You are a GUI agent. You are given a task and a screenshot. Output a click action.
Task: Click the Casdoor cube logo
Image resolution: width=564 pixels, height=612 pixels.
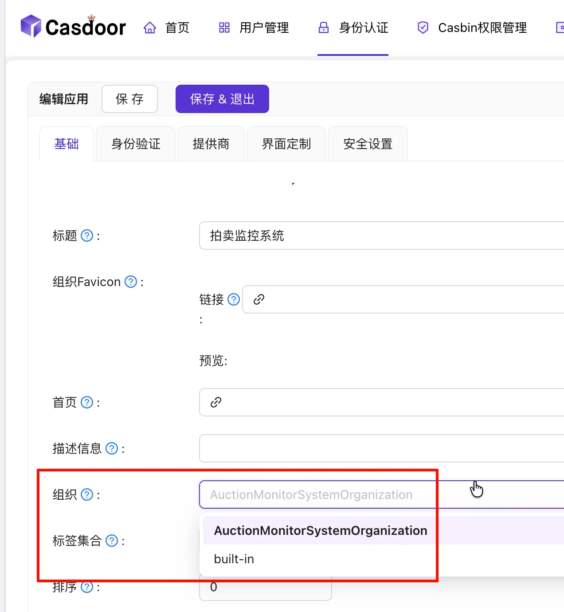[31, 26]
